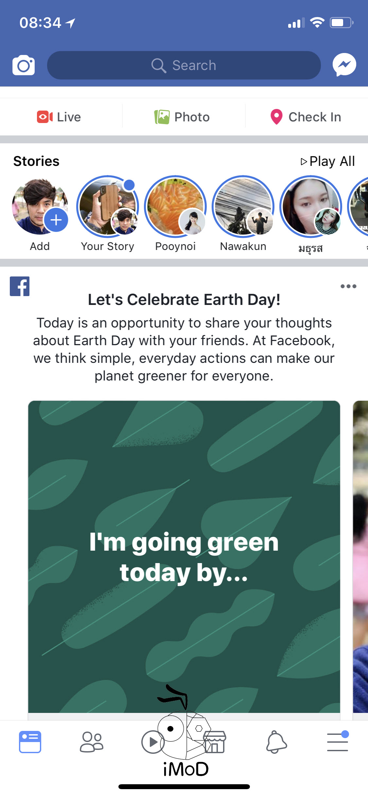This screenshot has width=368, height=797.
Task: Open Pooynoi's story
Action: tap(175, 207)
